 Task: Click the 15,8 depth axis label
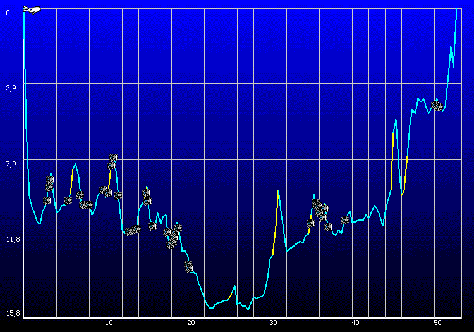[13, 313]
